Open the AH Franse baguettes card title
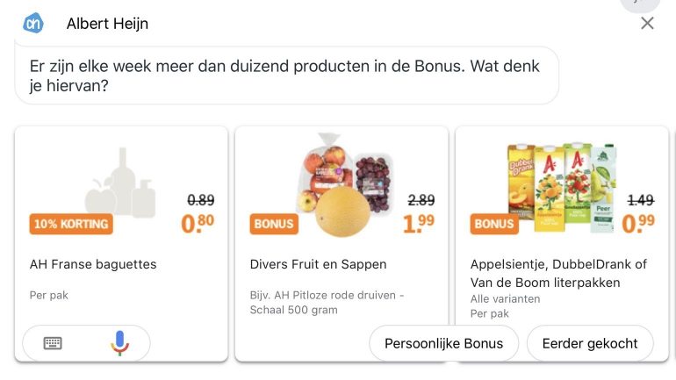 [93, 264]
